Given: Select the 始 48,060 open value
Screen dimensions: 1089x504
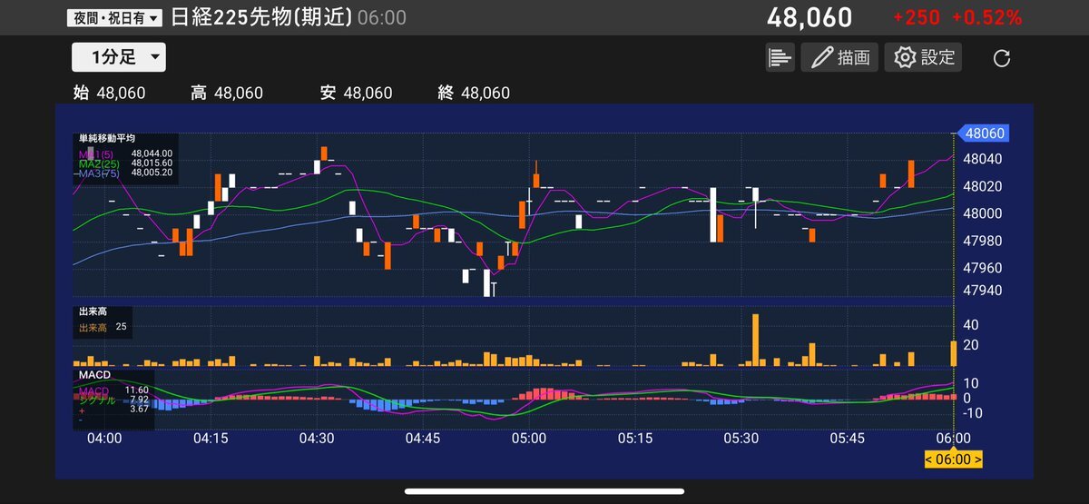Looking at the screenshot, I should coord(109,93).
